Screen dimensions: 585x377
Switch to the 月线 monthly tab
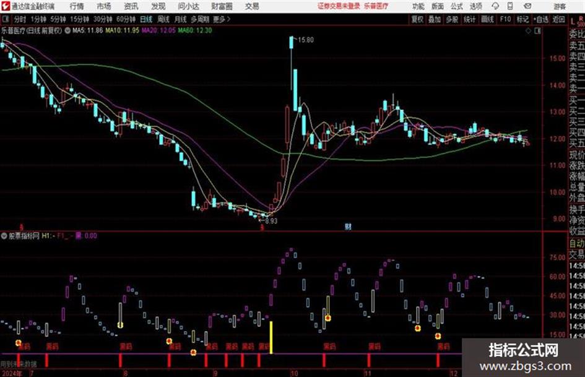point(181,19)
